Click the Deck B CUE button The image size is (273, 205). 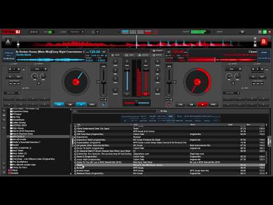click(x=180, y=104)
